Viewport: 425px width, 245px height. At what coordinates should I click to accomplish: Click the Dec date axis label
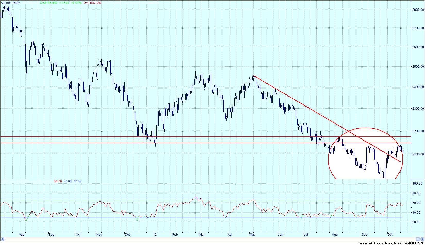(x=127, y=235)
